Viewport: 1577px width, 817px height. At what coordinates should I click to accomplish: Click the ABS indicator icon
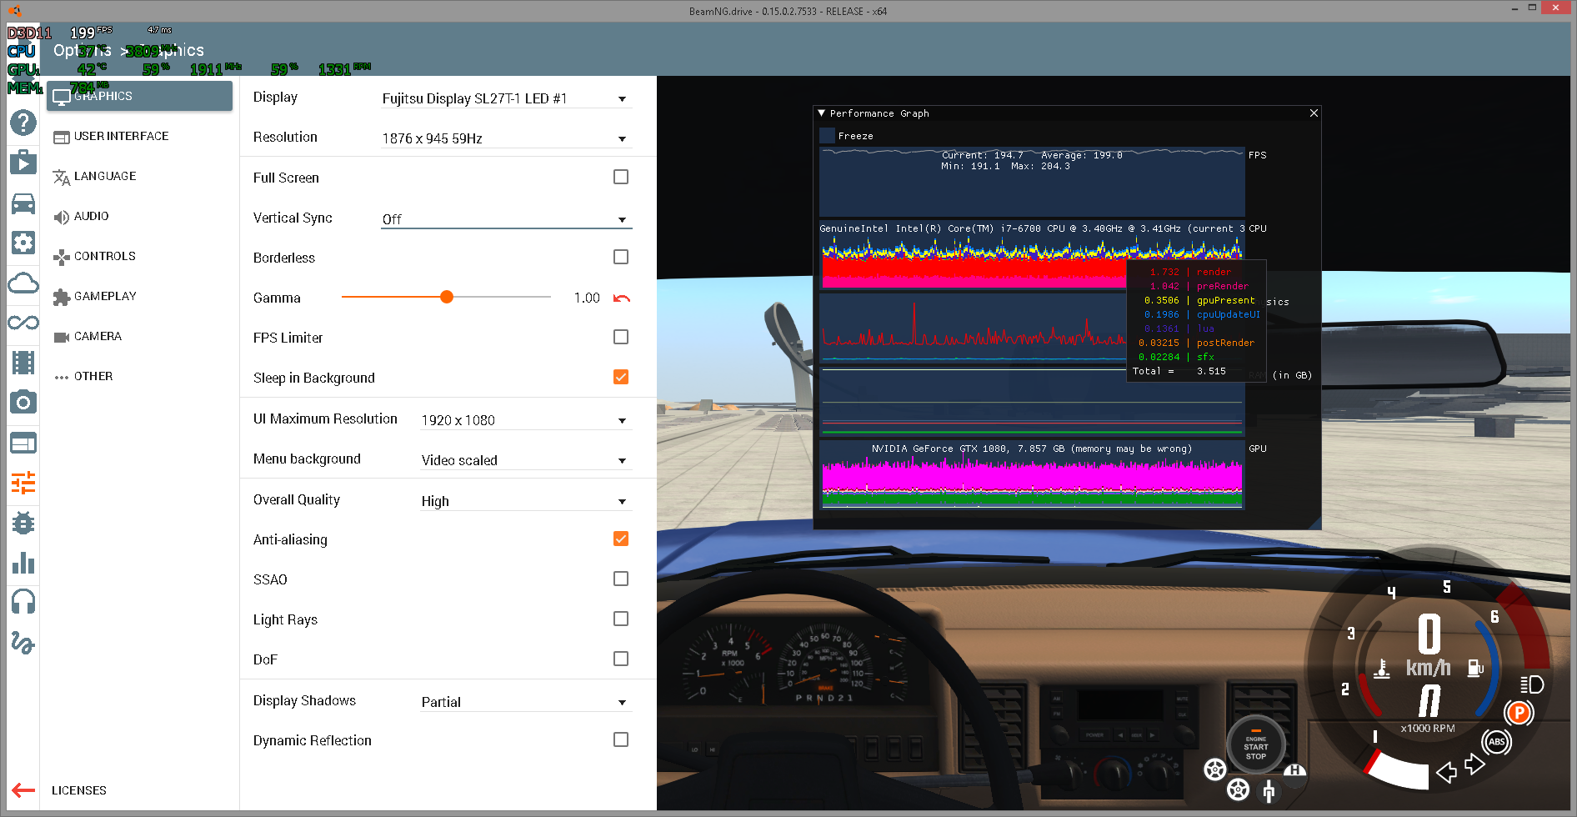tap(1496, 742)
